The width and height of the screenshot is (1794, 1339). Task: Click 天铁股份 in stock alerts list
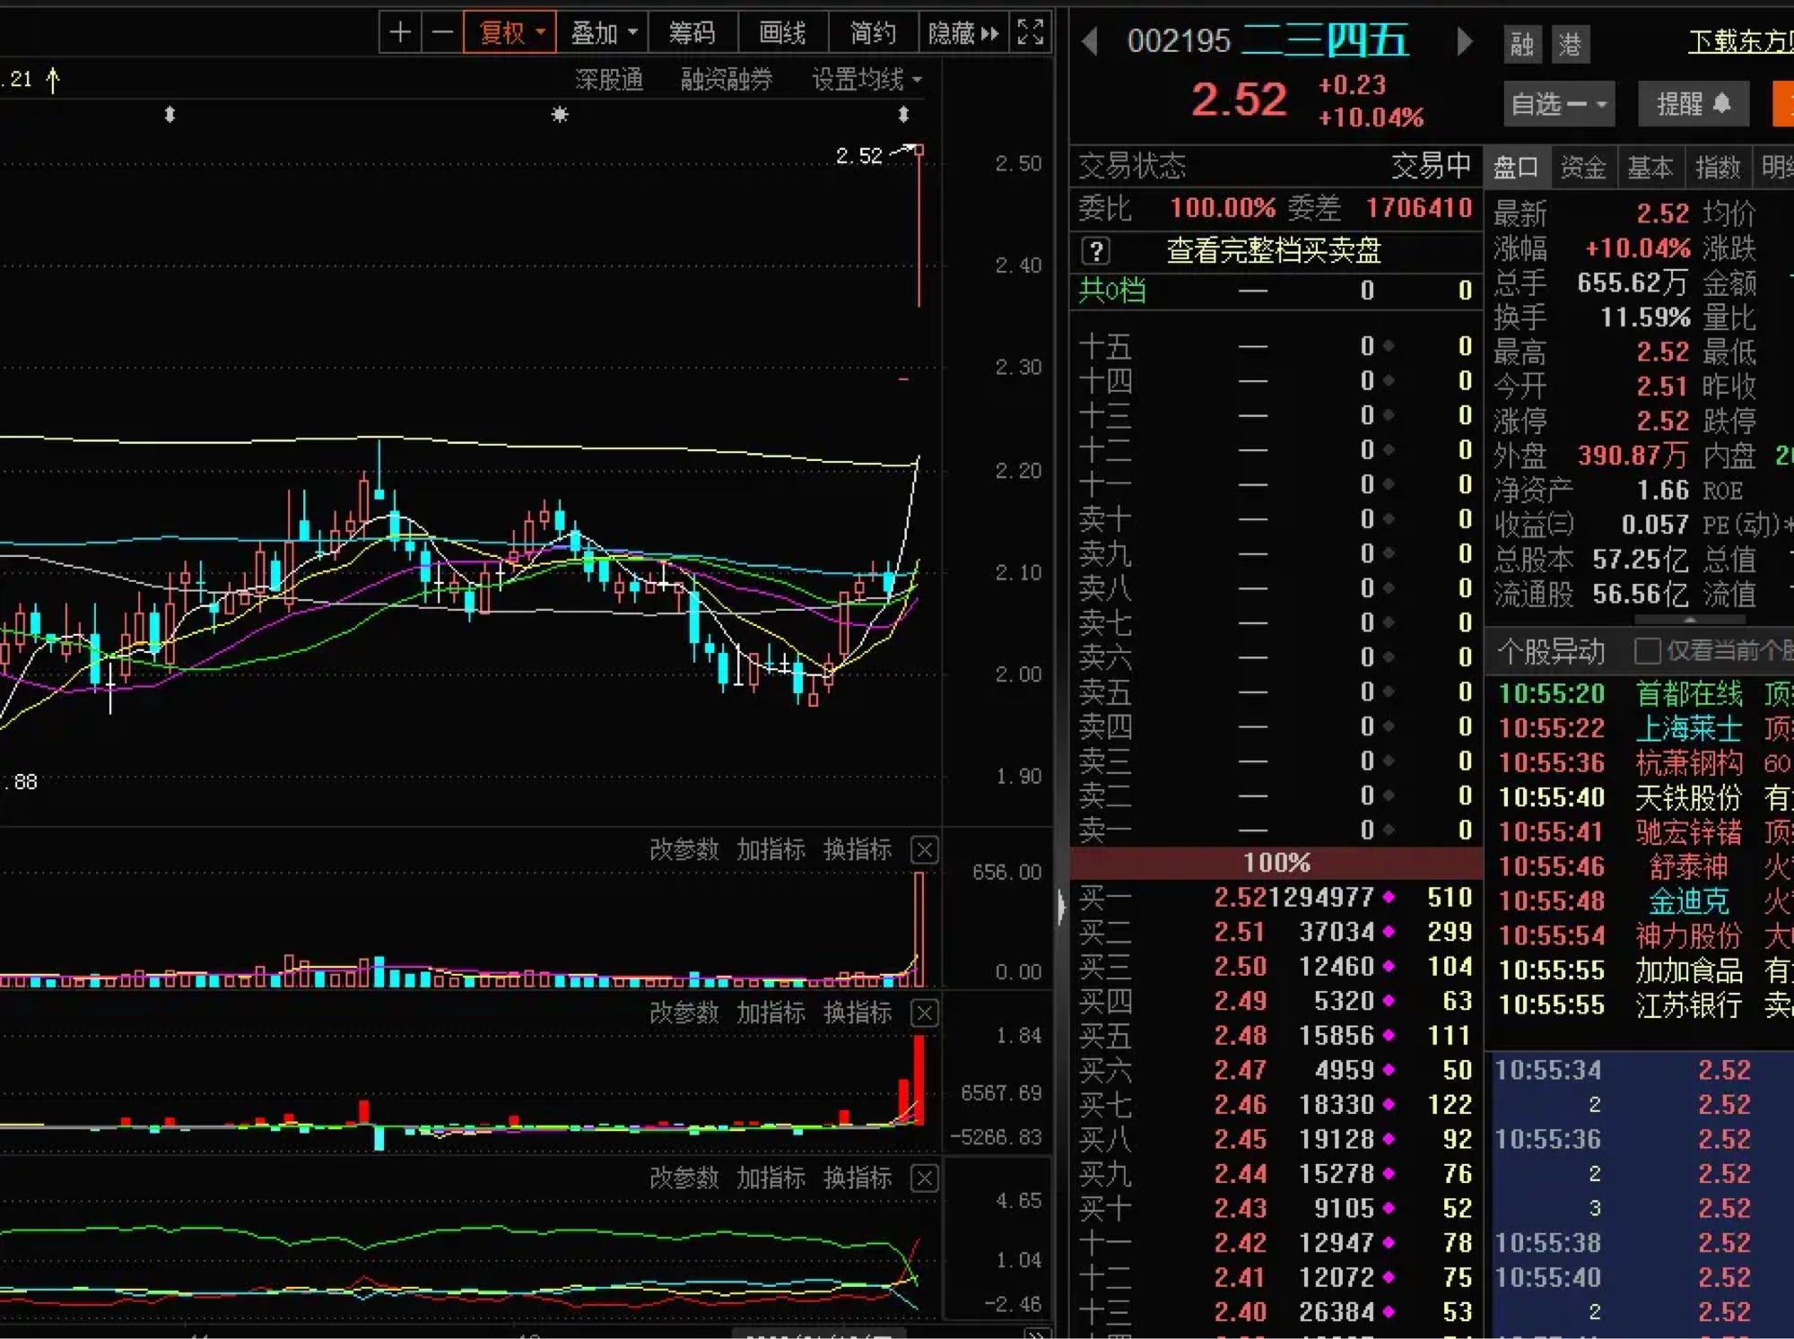click(1689, 797)
